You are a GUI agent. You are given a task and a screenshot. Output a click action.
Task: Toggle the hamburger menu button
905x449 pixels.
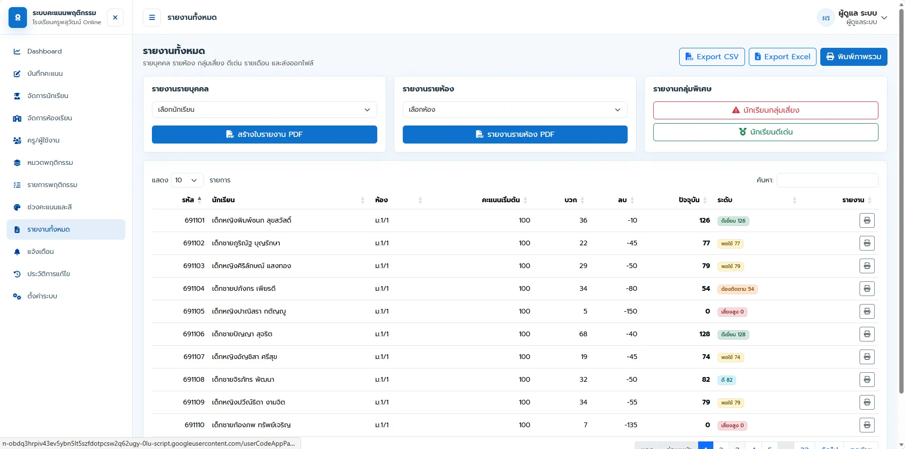[x=152, y=18]
